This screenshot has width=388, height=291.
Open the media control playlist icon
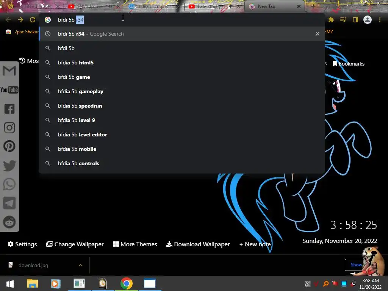343,20
